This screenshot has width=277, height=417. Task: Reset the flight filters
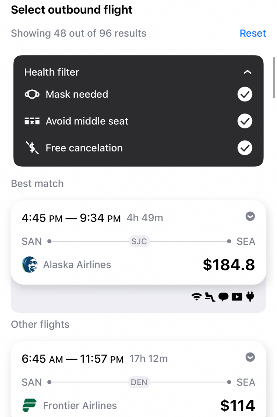253,33
